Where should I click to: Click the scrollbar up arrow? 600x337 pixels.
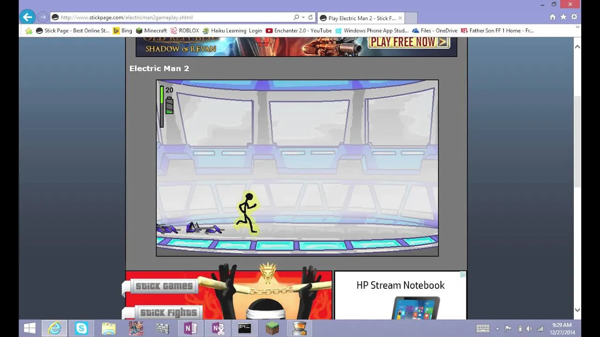pos(577,47)
